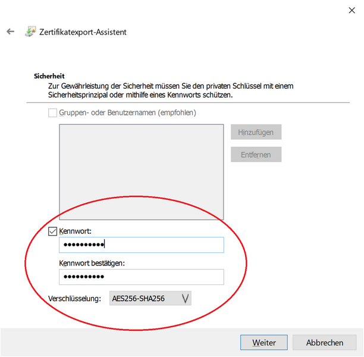Click the arrow on the Verschlüsselung dropdown

(186, 298)
